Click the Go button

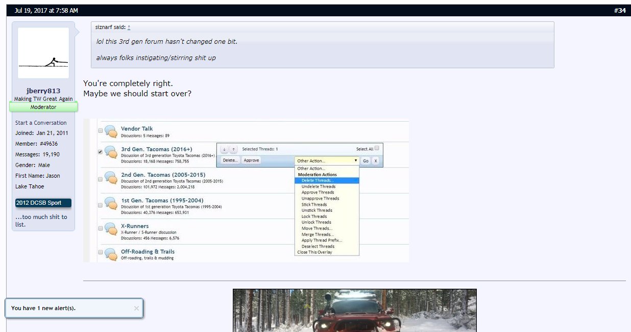point(366,160)
